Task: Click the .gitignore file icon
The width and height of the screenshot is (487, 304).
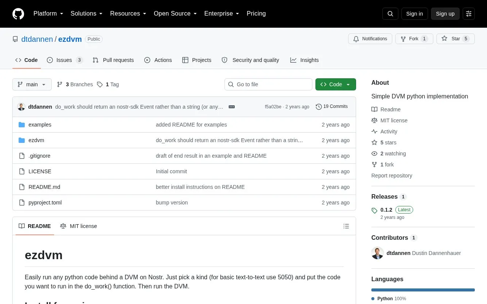Action: click(x=22, y=156)
